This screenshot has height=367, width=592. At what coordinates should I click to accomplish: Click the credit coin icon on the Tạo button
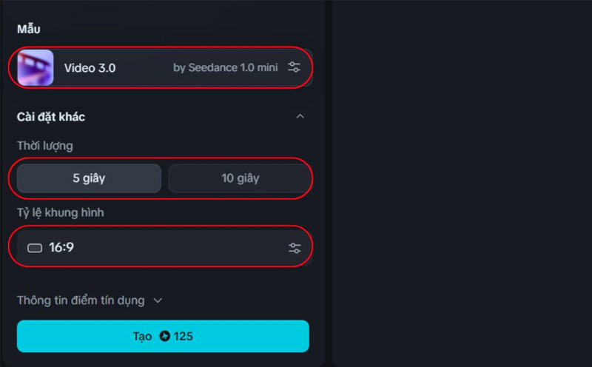click(164, 337)
